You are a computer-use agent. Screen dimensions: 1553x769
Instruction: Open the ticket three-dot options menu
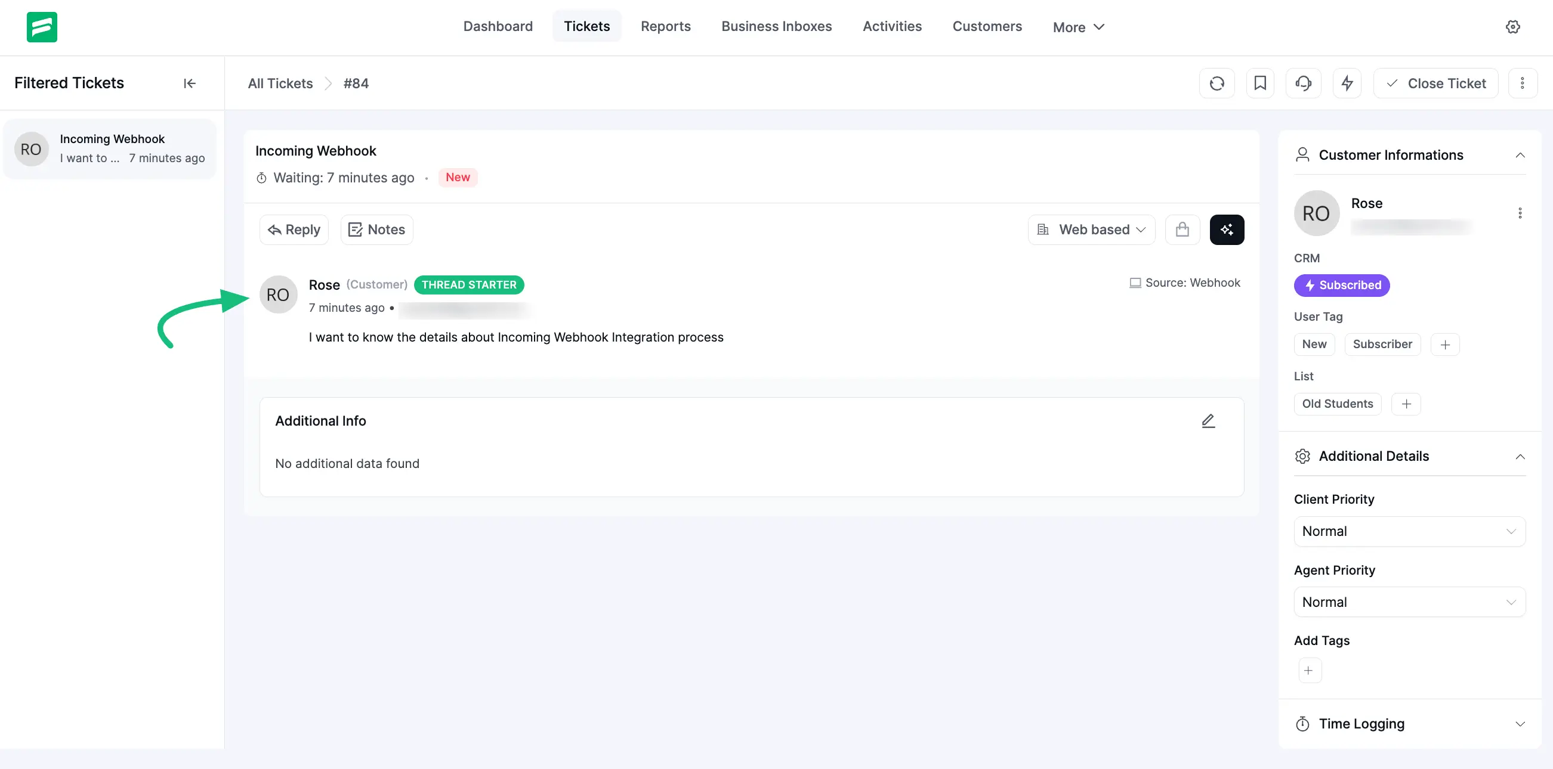click(1522, 83)
